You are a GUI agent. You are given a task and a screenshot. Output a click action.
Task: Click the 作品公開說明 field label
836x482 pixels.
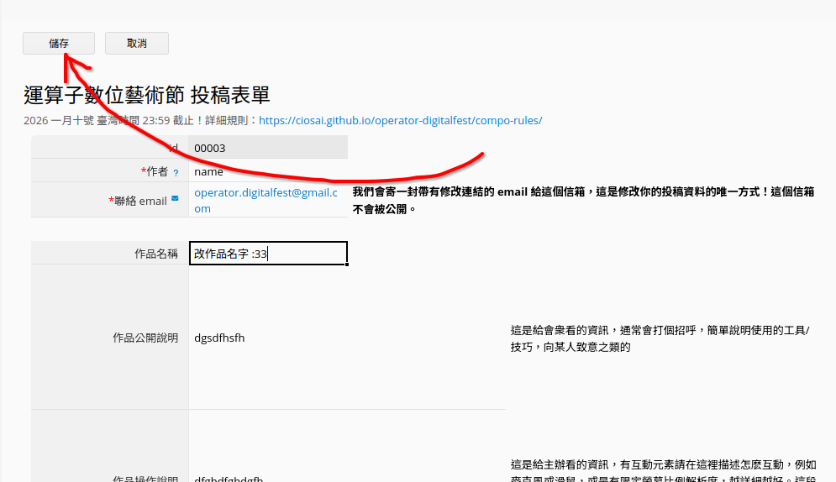[x=145, y=338]
